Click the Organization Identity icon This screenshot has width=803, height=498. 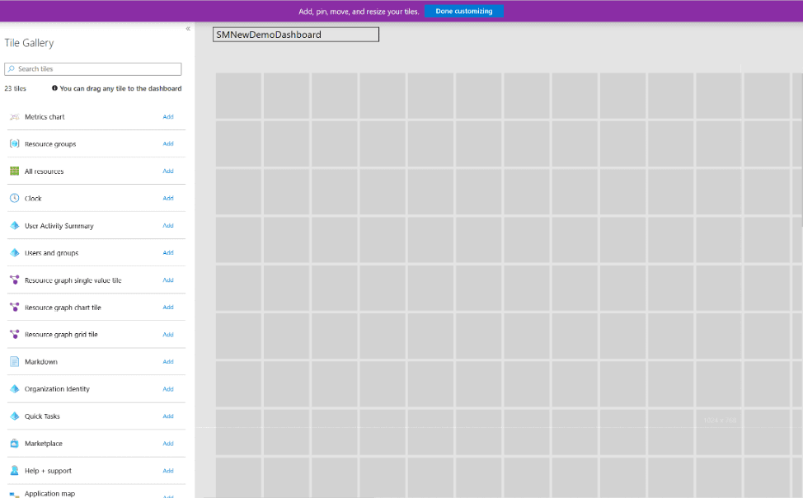[14, 389]
